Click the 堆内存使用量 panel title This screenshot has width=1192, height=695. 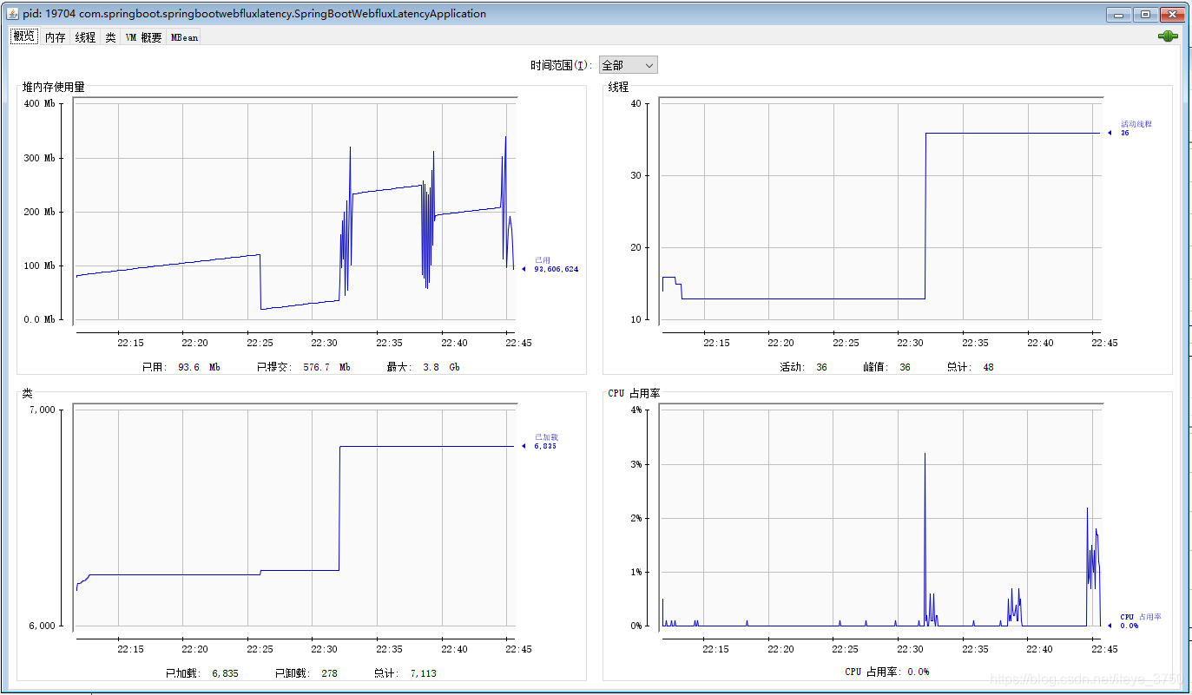tap(54, 87)
